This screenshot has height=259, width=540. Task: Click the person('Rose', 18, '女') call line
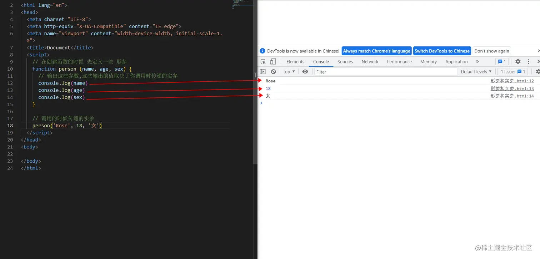pos(67,126)
